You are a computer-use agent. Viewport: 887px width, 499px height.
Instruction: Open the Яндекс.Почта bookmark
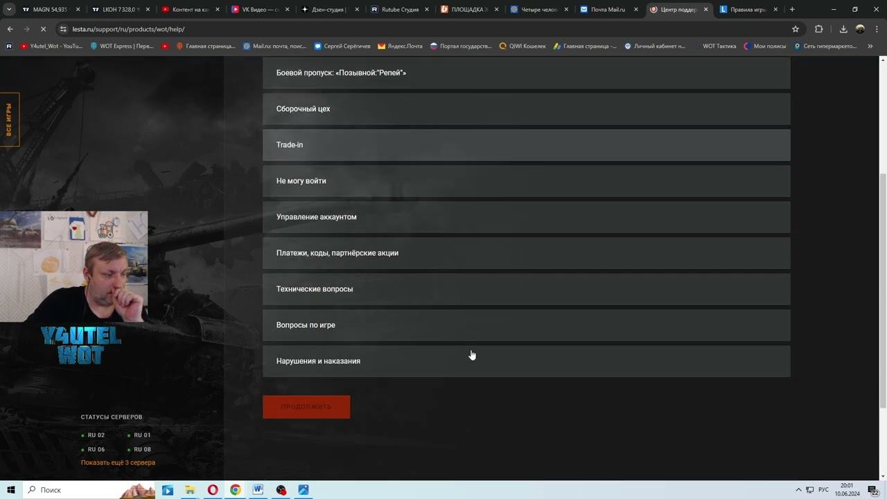point(400,46)
